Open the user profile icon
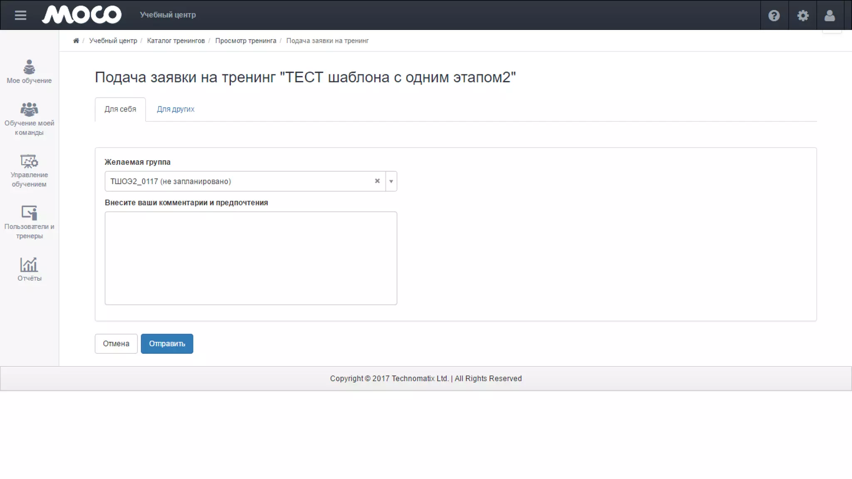 [x=830, y=15]
